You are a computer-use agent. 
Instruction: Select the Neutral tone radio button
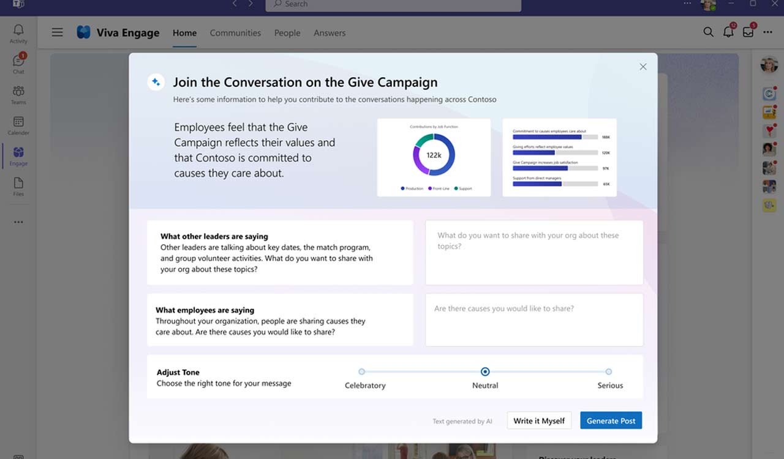point(485,371)
